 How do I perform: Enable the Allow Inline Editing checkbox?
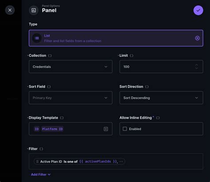(x=125, y=129)
